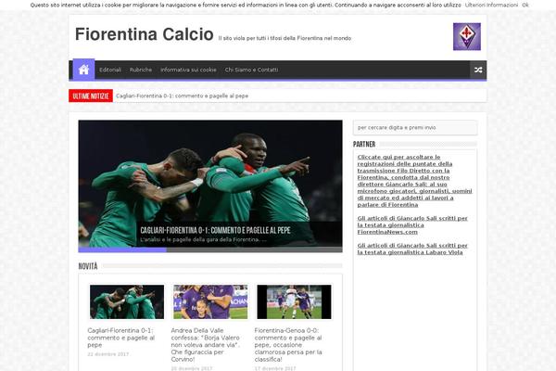The width and height of the screenshot is (556, 371).
Task: Open the Cagliari-Fiorentina thumbnail in Novità
Action: click(127, 301)
